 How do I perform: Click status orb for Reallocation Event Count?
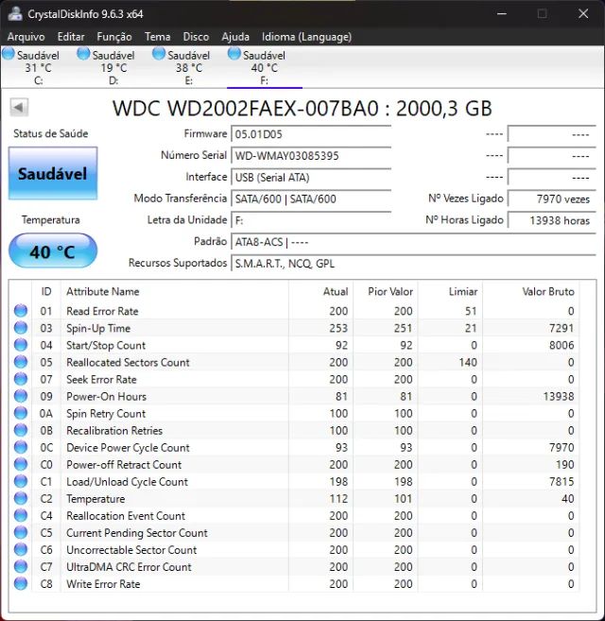click(x=21, y=515)
